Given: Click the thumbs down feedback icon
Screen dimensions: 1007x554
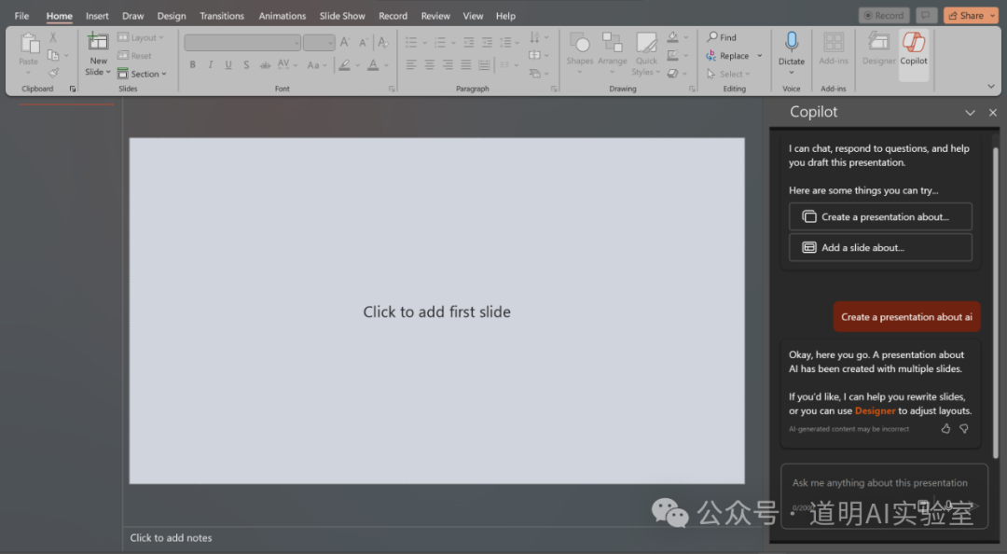Looking at the screenshot, I should tap(964, 429).
